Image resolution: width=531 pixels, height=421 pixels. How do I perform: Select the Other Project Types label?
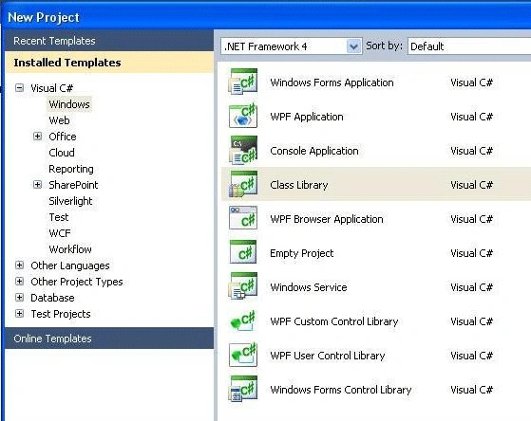77,282
